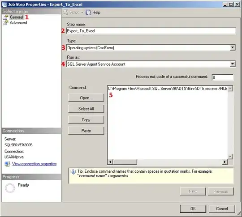The height and width of the screenshot is (217, 242).
Task: Click the SQLSERVER2005 server name
Action: click(x=18, y=145)
